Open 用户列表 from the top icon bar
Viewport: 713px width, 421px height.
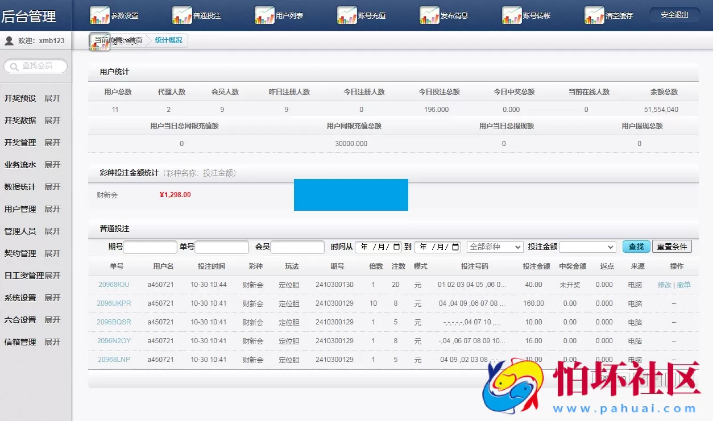[x=264, y=14]
